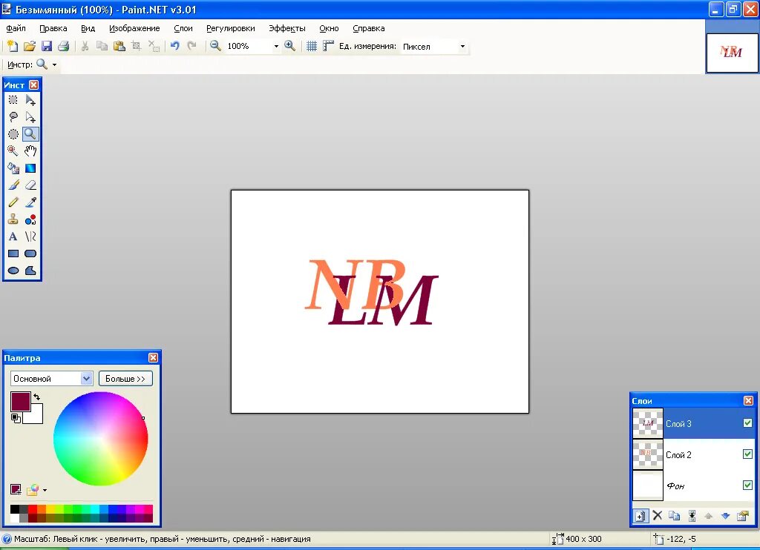Viewport: 760px width, 550px height.
Task: Click the Undo arrow icon
Action: point(175,46)
